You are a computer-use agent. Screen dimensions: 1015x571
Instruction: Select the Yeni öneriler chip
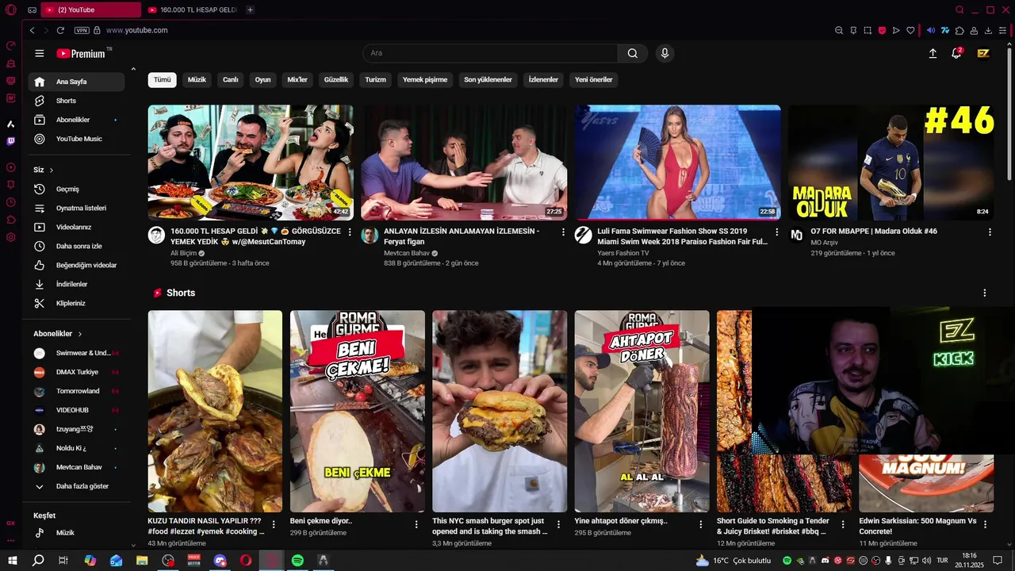pyautogui.click(x=594, y=79)
